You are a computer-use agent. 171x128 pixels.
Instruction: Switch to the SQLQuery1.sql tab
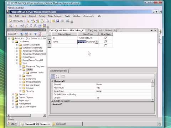pyautogui.click(x=103, y=31)
